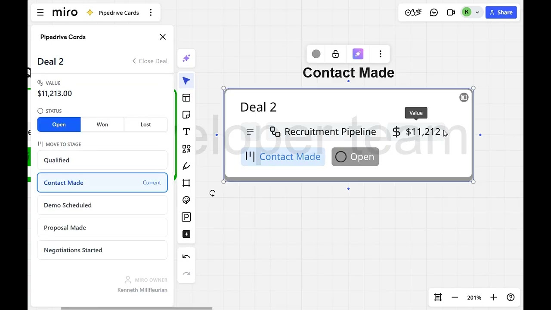This screenshot has width=551, height=310.
Task: Open more apps plus icon
Action: 186,234
